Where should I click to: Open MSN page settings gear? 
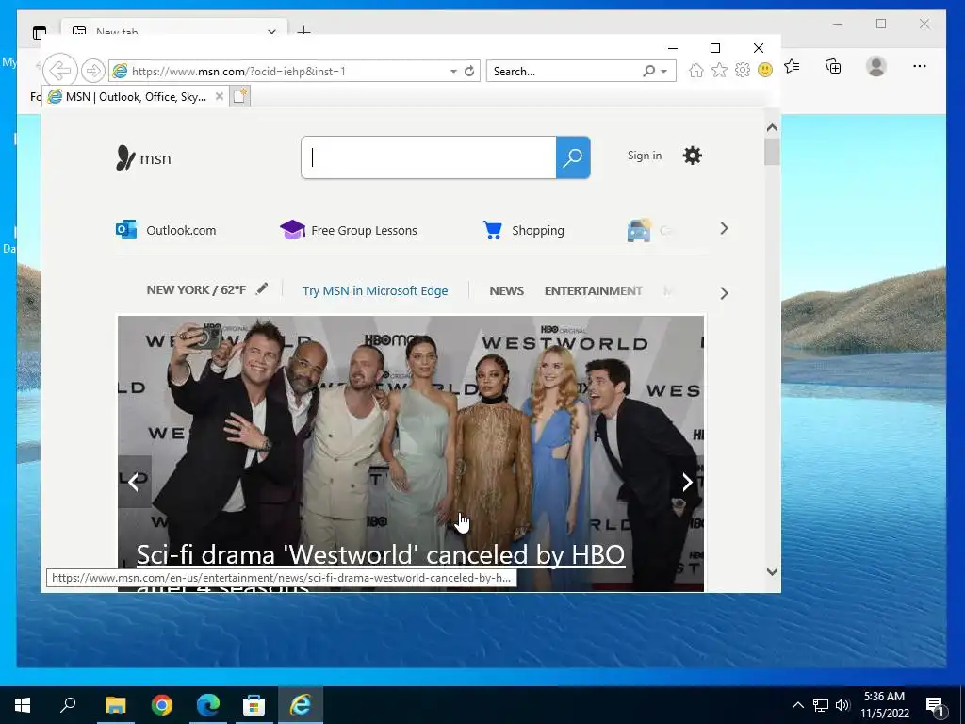click(693, 156)
